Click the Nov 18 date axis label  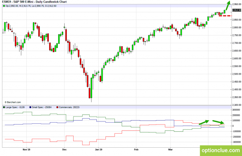[x=26, y=149]
